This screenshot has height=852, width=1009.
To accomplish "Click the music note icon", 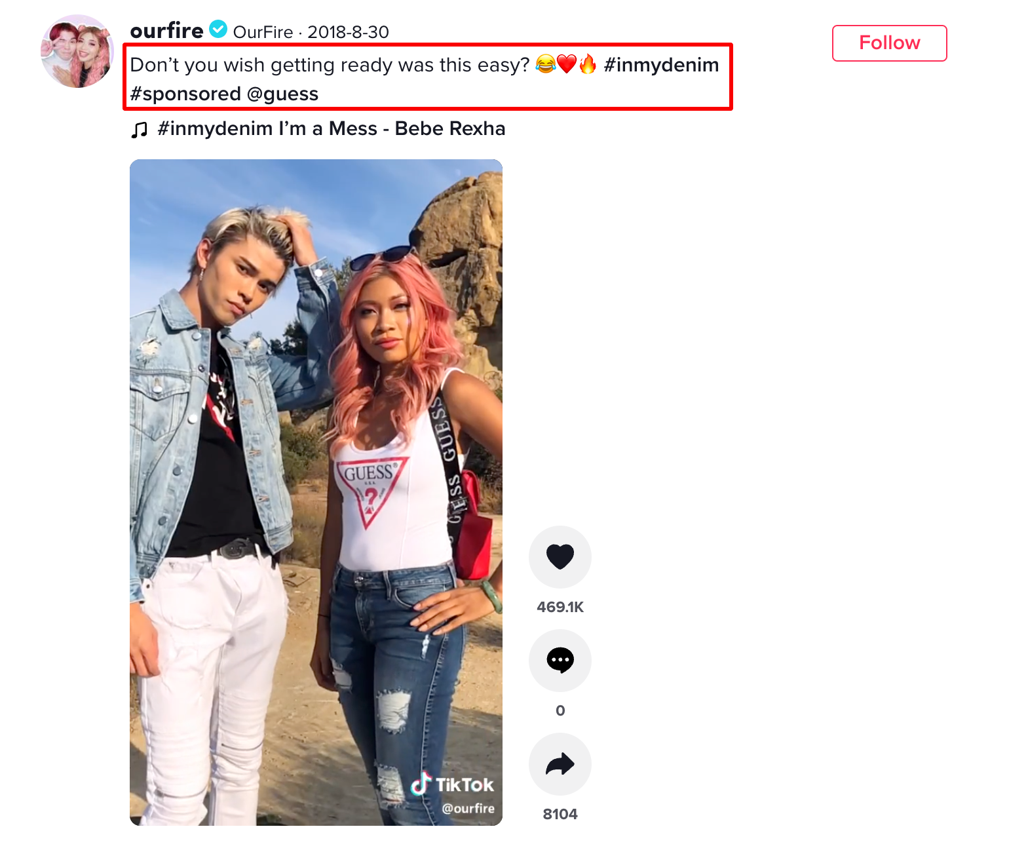I will click(139, 130).
